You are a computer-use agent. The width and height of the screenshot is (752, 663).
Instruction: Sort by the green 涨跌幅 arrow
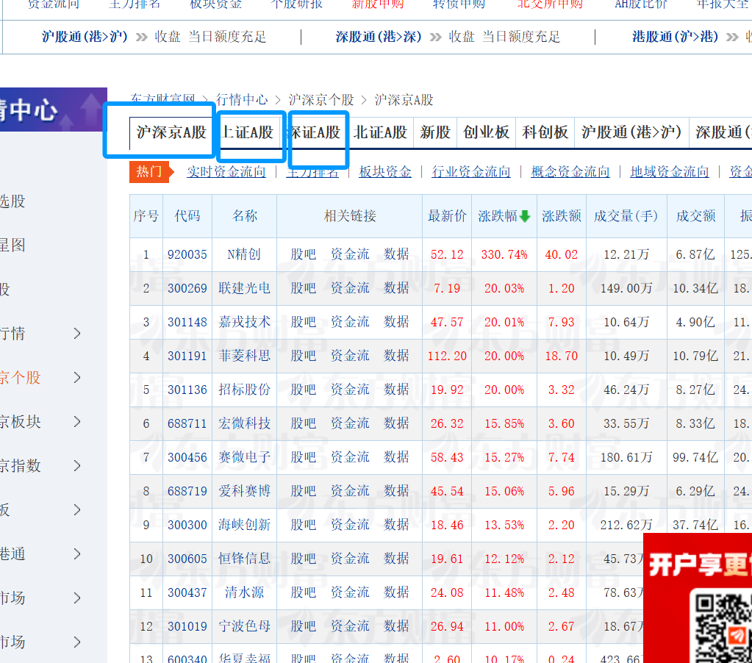point(523,215)
